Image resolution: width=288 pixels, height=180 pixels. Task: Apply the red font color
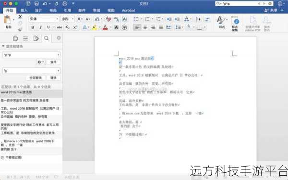pos(105,27)
